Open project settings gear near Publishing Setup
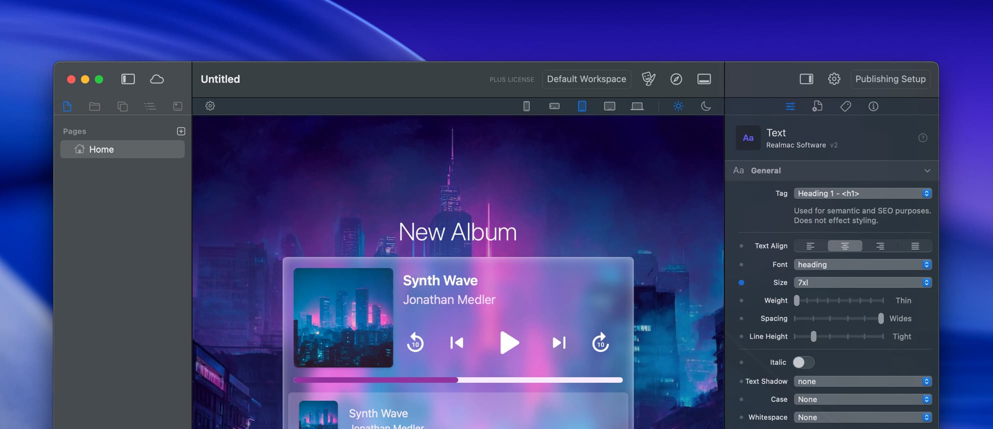 coord(834,79)
